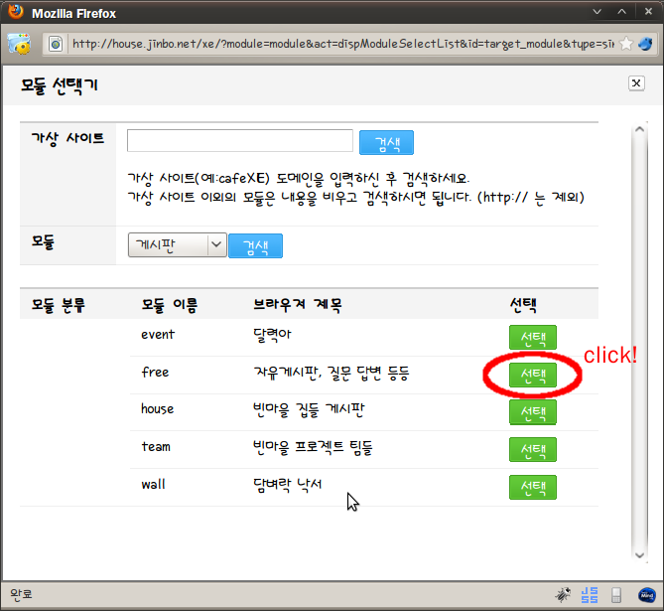664x611 pixels.
Task: Click '담벼락 낙서' text
Action: tap(288, 485)
